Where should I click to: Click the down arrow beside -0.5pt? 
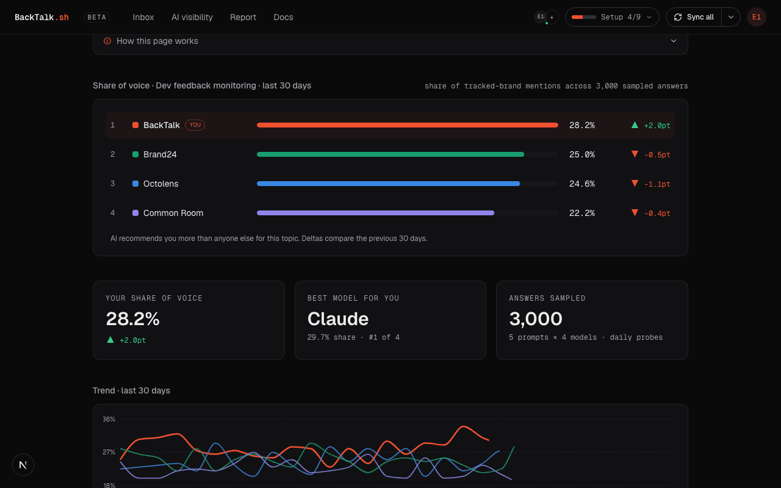pos(635,154)
